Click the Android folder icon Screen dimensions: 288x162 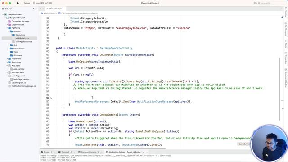pos(12,31)
